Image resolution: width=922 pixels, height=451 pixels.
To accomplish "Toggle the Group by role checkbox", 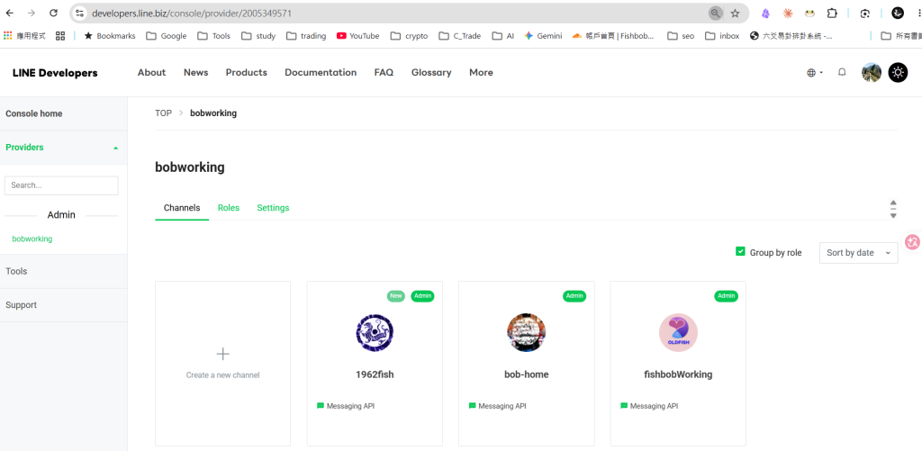I will [740, 252].
